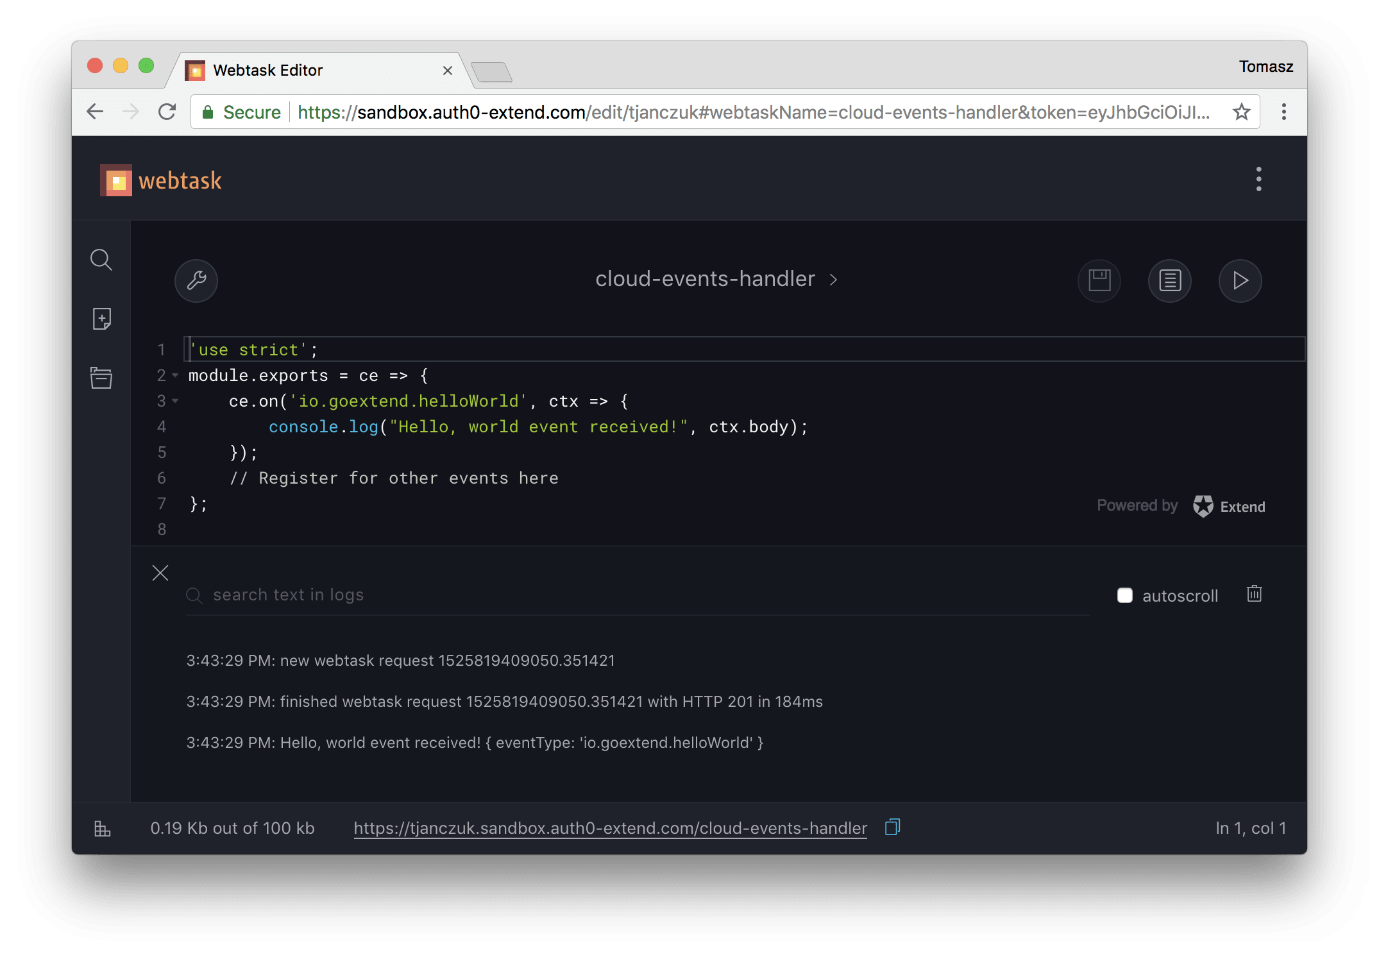This screenshot has width=1379, height=957.
Task: Click the ce.on helloWorld code line
Action: click(429, 401)
